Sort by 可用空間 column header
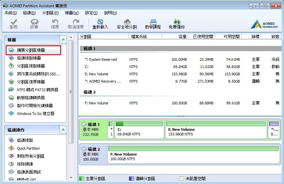Image resolution: width=284 pixels, height=184 pixels. click(x=228, y=37)
